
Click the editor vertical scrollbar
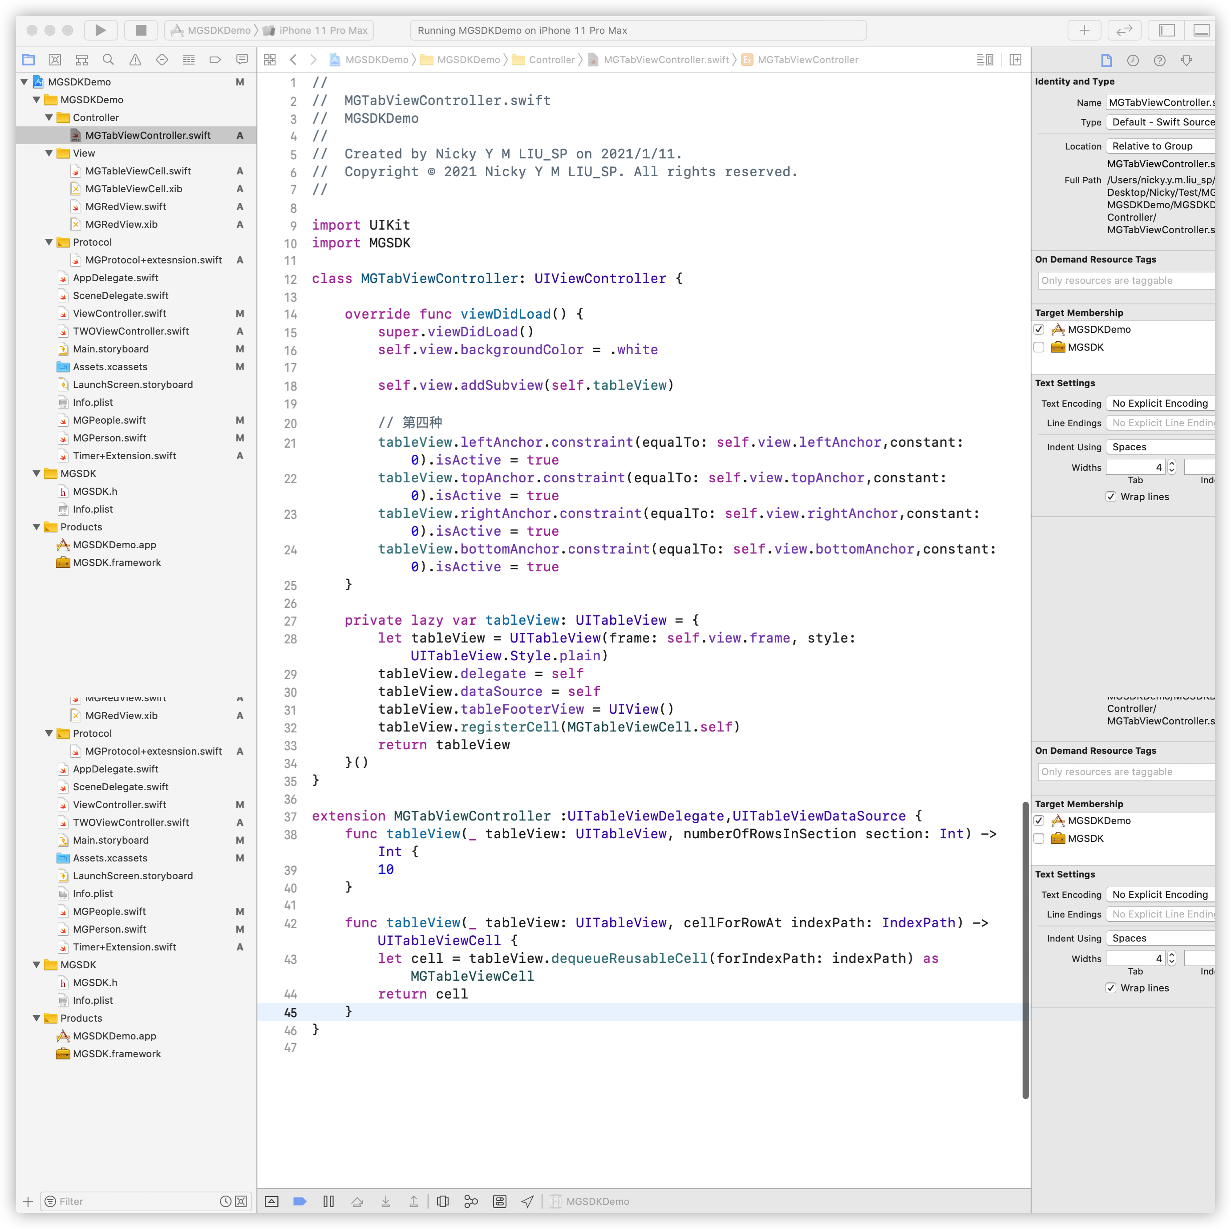1025,949
